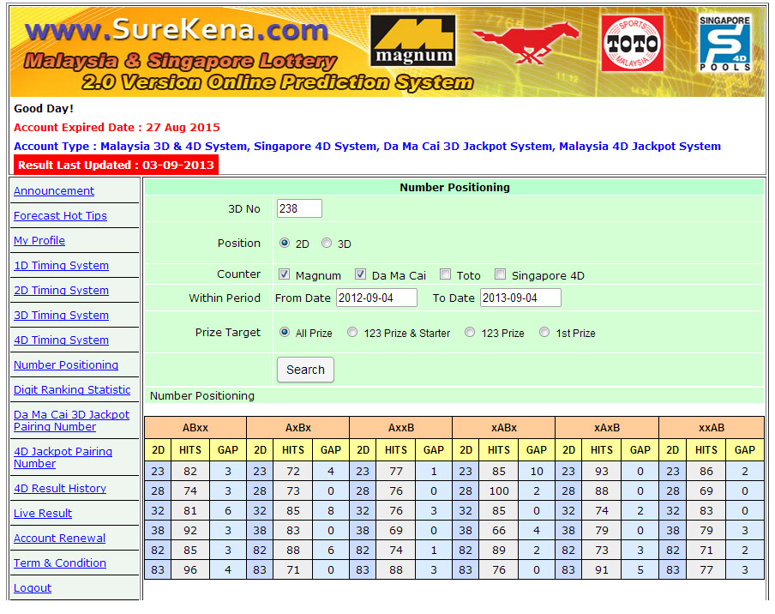Click the Magnum logo in banner
775x614 pixels.
click(x=413, y=41)
